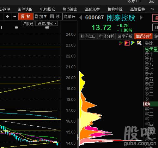Open the magnifier chip settings icon
Screen dimensions: 158x148
click(x=139, y=43)
